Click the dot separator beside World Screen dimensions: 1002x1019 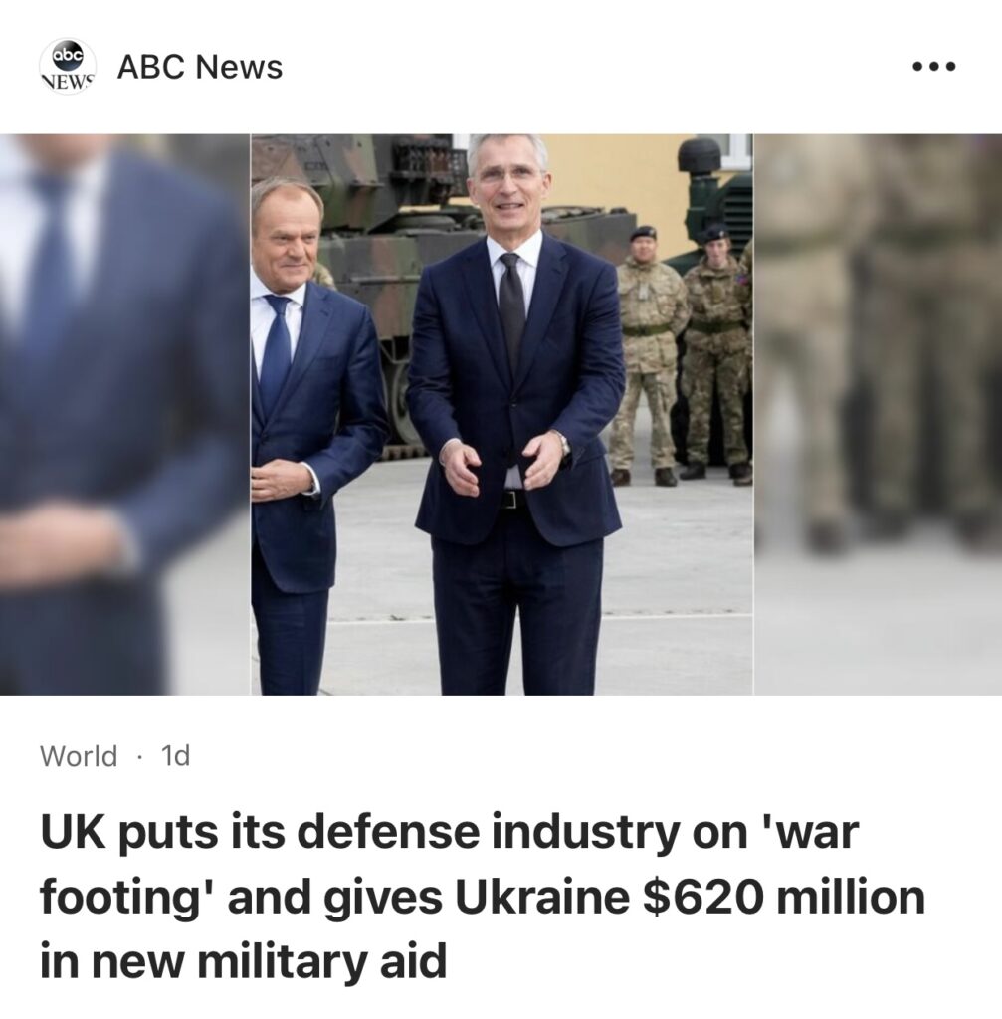point(139,757)
